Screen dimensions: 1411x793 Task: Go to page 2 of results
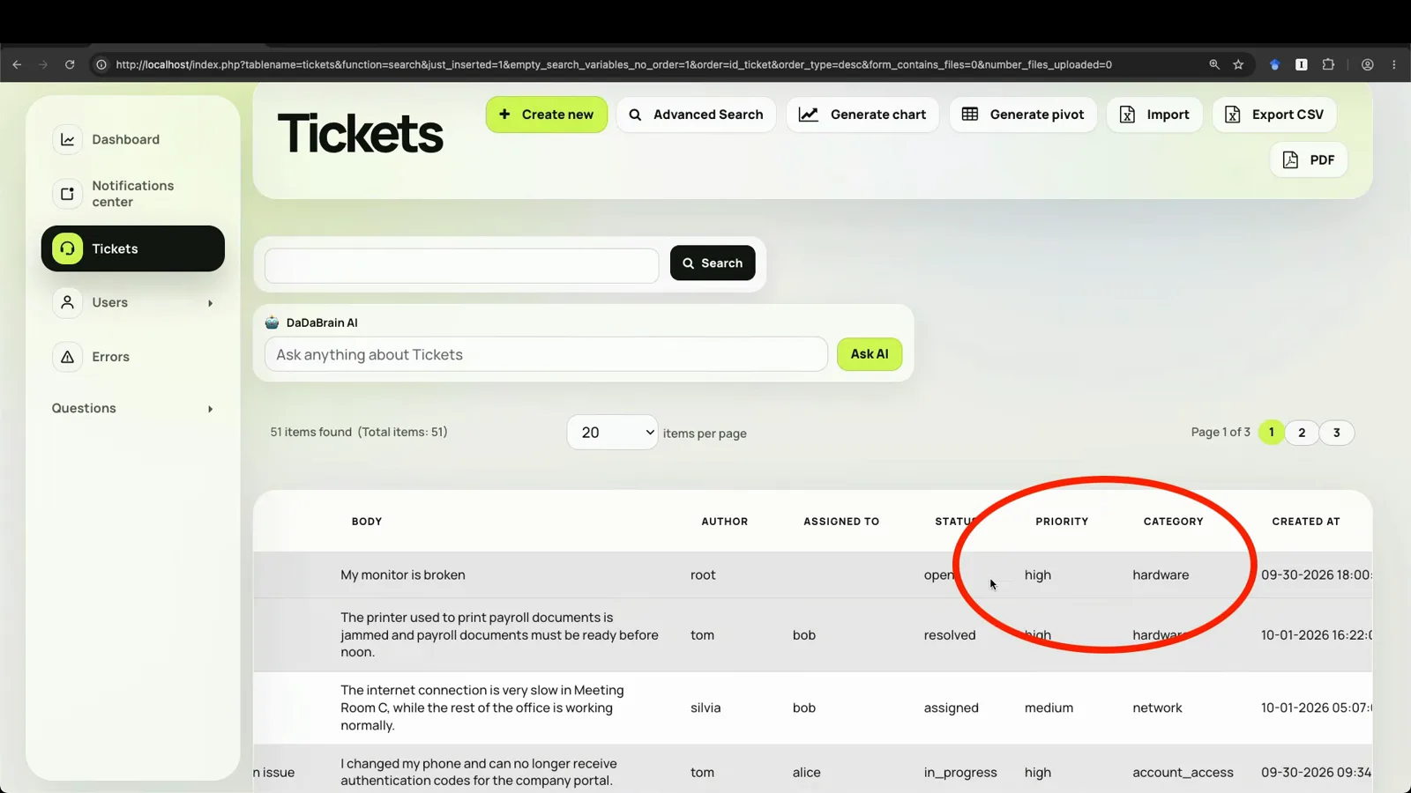click(x=1302, y=433)
